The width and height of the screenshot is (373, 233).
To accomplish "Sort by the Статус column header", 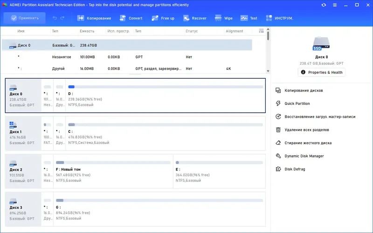I will pos(192,31).
